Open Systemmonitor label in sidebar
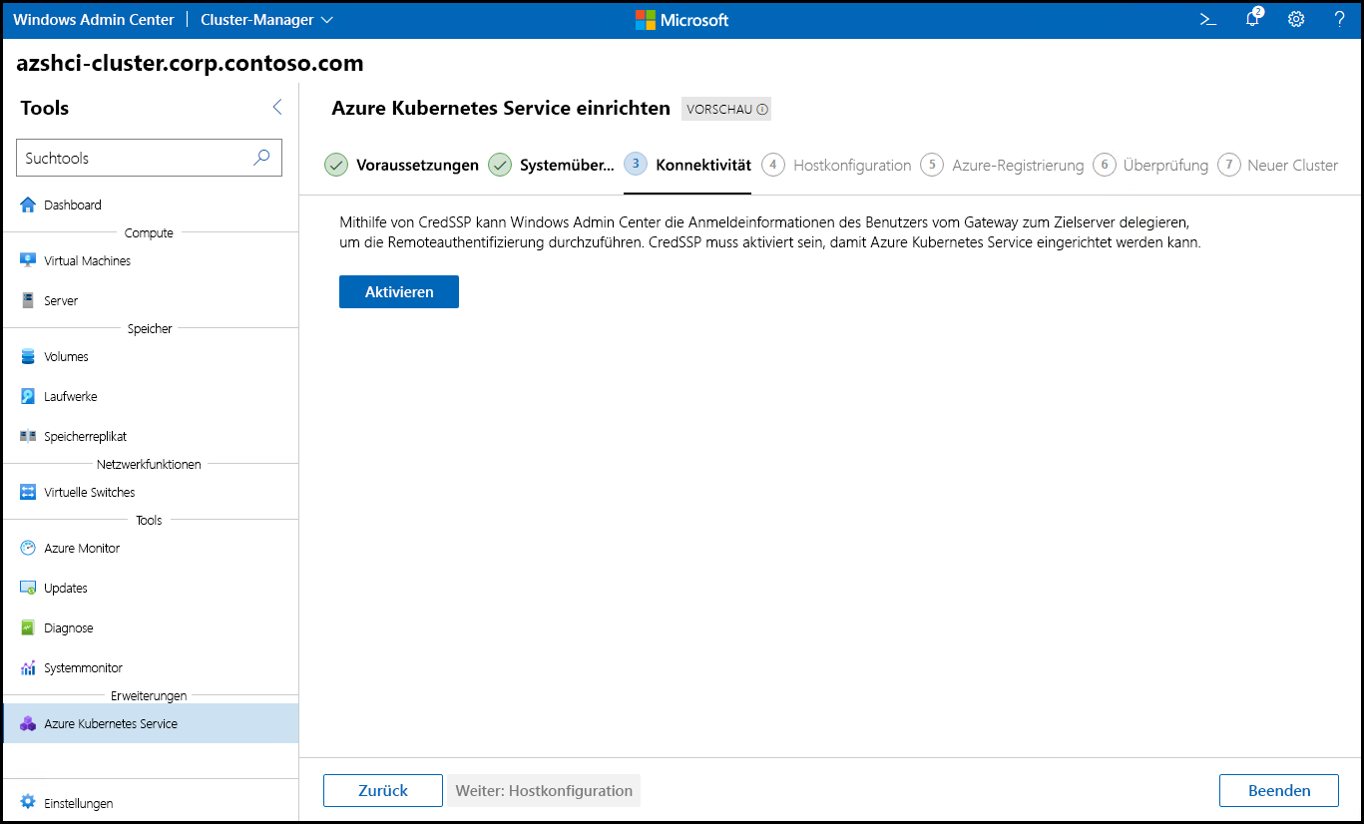The width and height of the screenshot is (1364, 824). [84, 667]
